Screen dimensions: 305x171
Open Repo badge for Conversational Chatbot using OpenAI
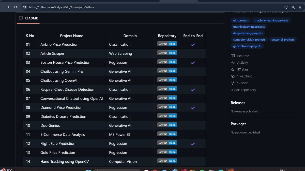pos(167,98)
